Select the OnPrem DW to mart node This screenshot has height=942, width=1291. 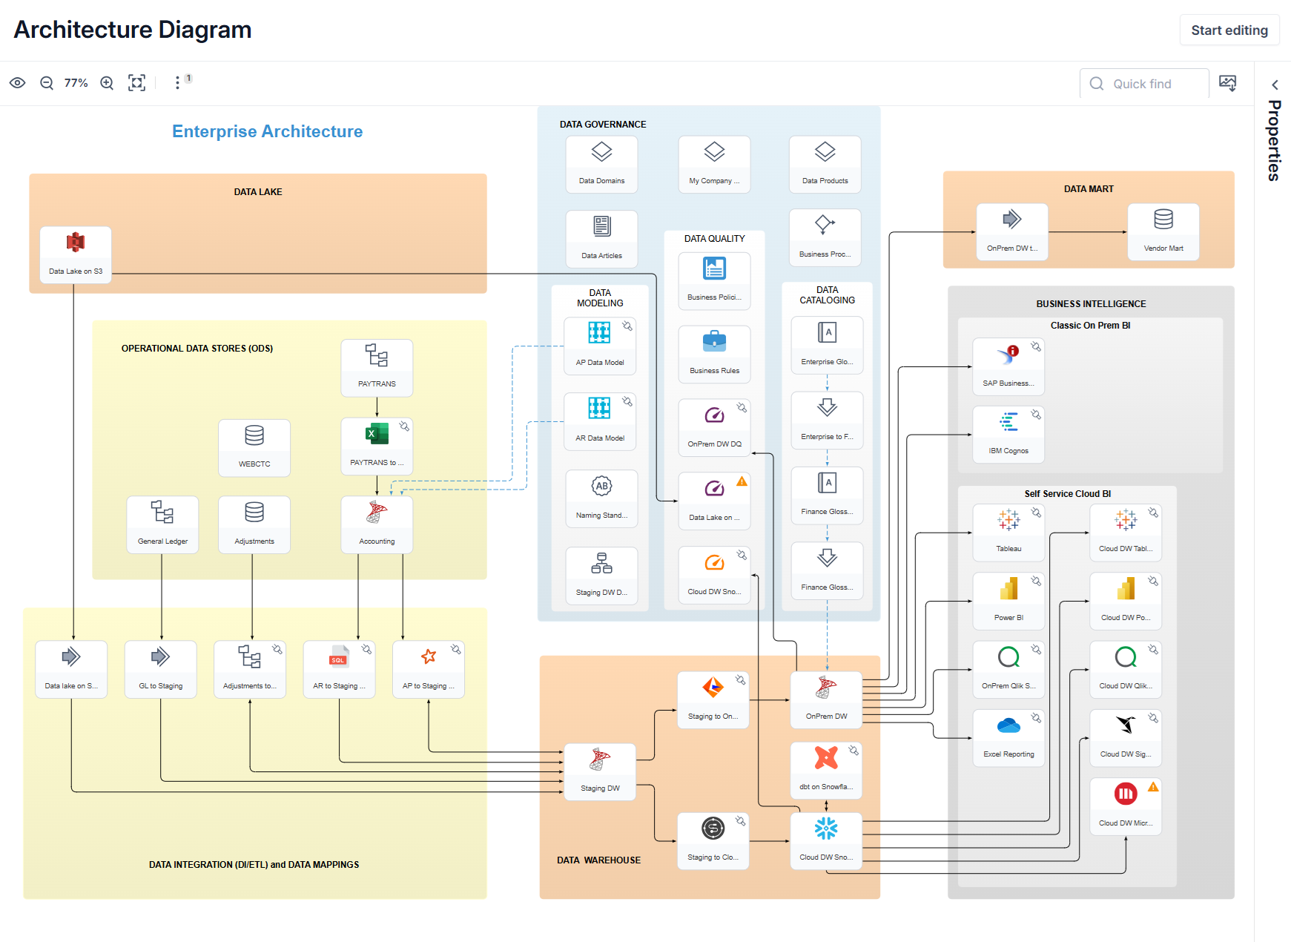tap(1012, 231)
